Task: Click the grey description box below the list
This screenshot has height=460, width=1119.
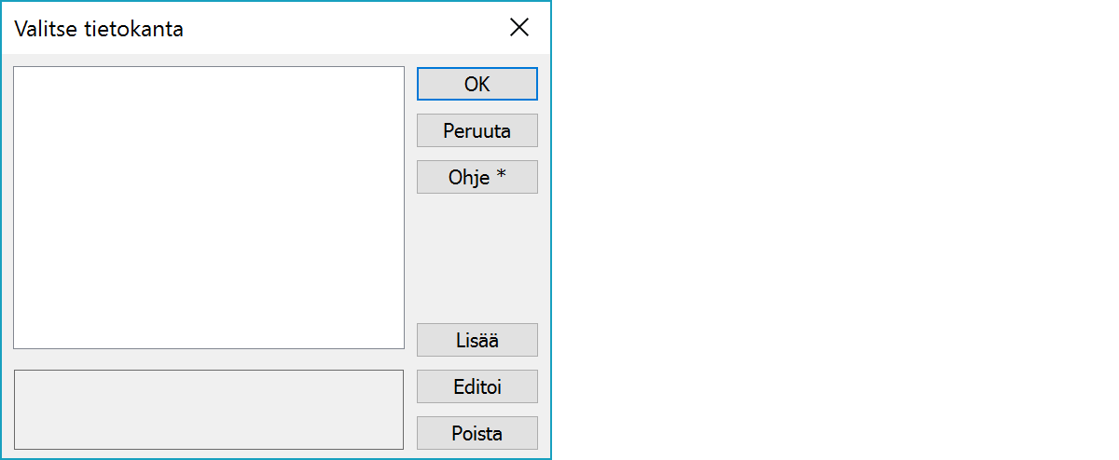Action: click(x=209, y=410)
